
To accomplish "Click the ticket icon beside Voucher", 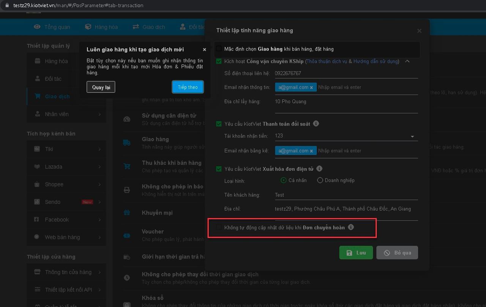I will (x=127, y=235).
